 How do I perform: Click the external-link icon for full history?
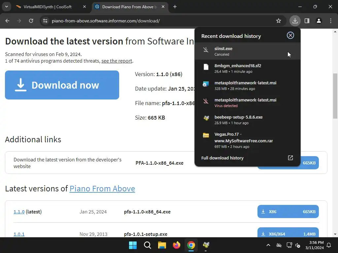tap(290, 158)
